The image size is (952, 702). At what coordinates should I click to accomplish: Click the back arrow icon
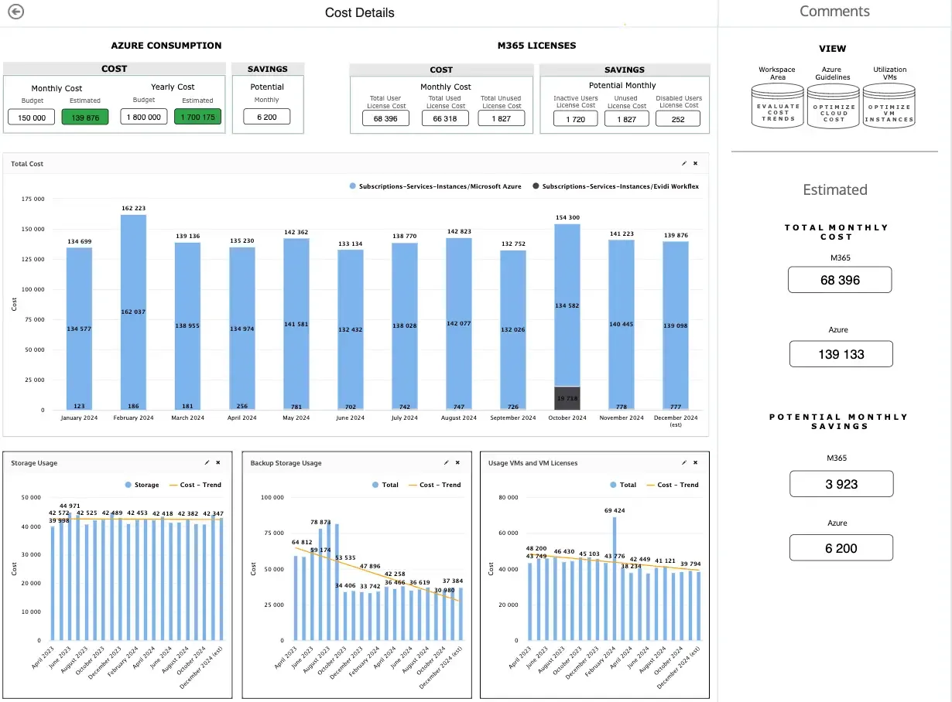(15, 12)
